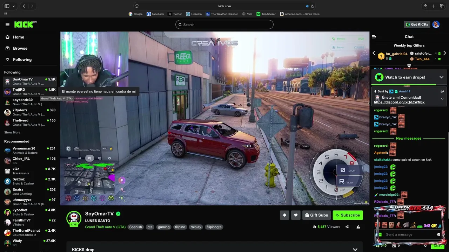The width and height of the screenshot is (449, 252).
Task: Open chat settings gear
Action: click(x=425, y=246)
